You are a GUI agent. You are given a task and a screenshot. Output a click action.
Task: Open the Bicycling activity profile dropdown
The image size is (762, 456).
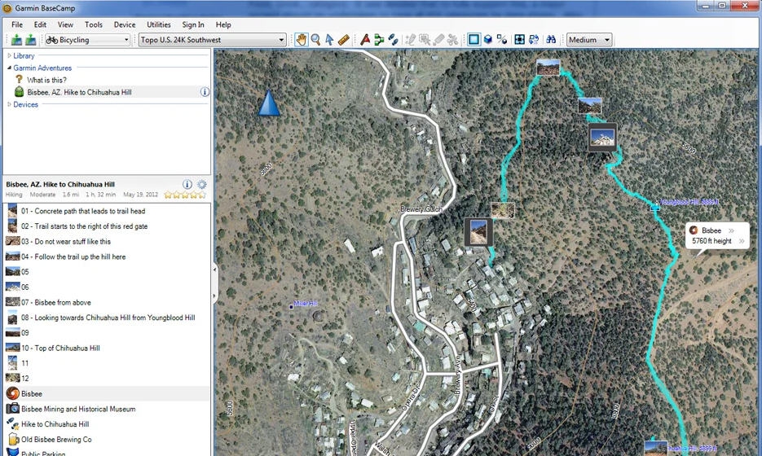87,40
